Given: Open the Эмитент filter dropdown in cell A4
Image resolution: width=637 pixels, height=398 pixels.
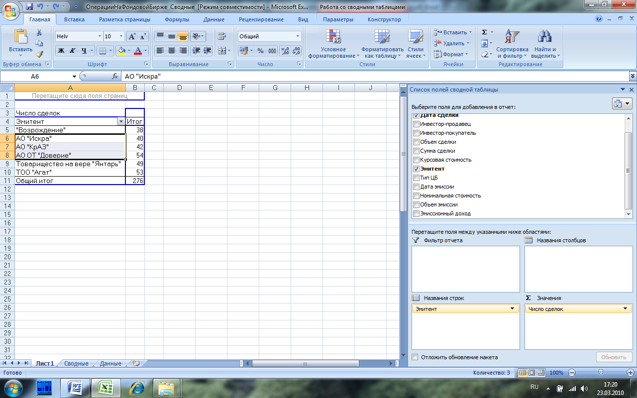Looking at the screenshot, I should pos(120,121).
